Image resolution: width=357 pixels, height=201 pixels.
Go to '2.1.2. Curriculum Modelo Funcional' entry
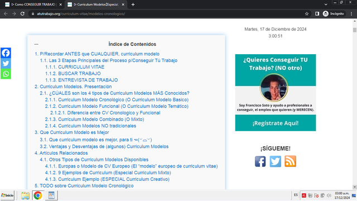coord(117,106)
